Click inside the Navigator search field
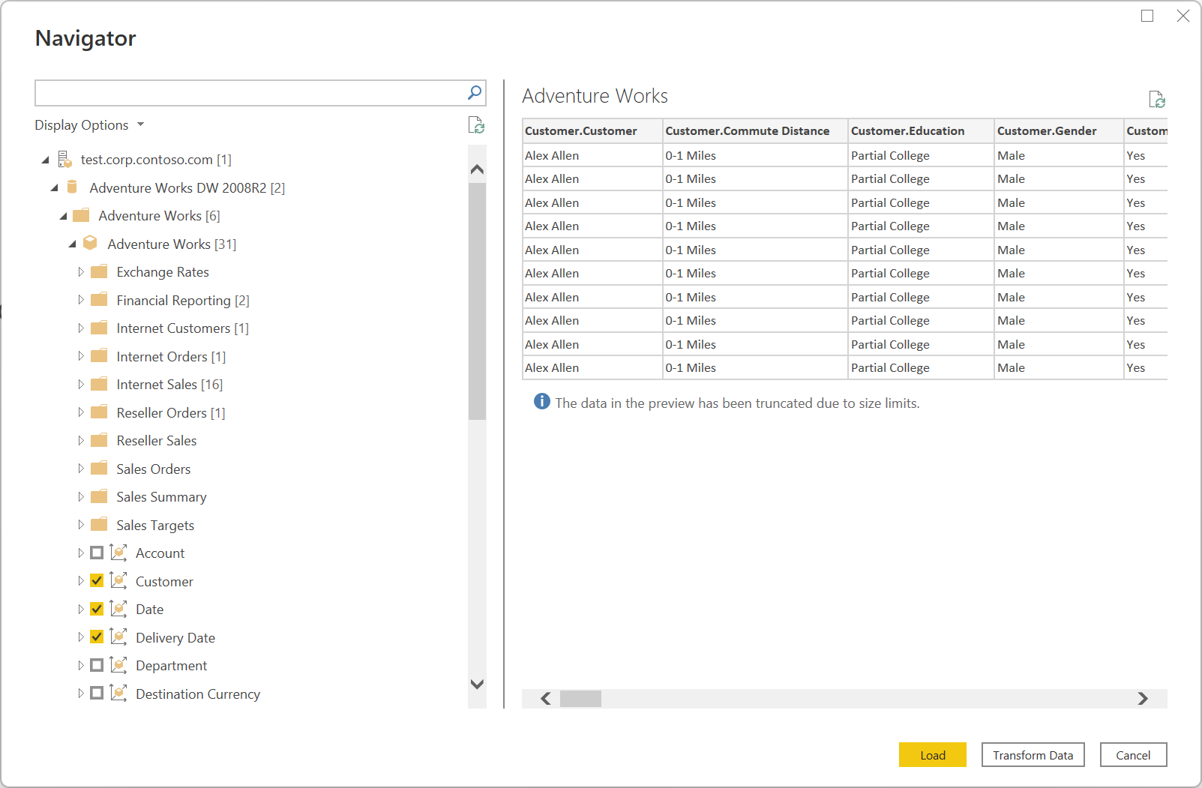This screenshot has height=788, width=1202. [249, 93]
